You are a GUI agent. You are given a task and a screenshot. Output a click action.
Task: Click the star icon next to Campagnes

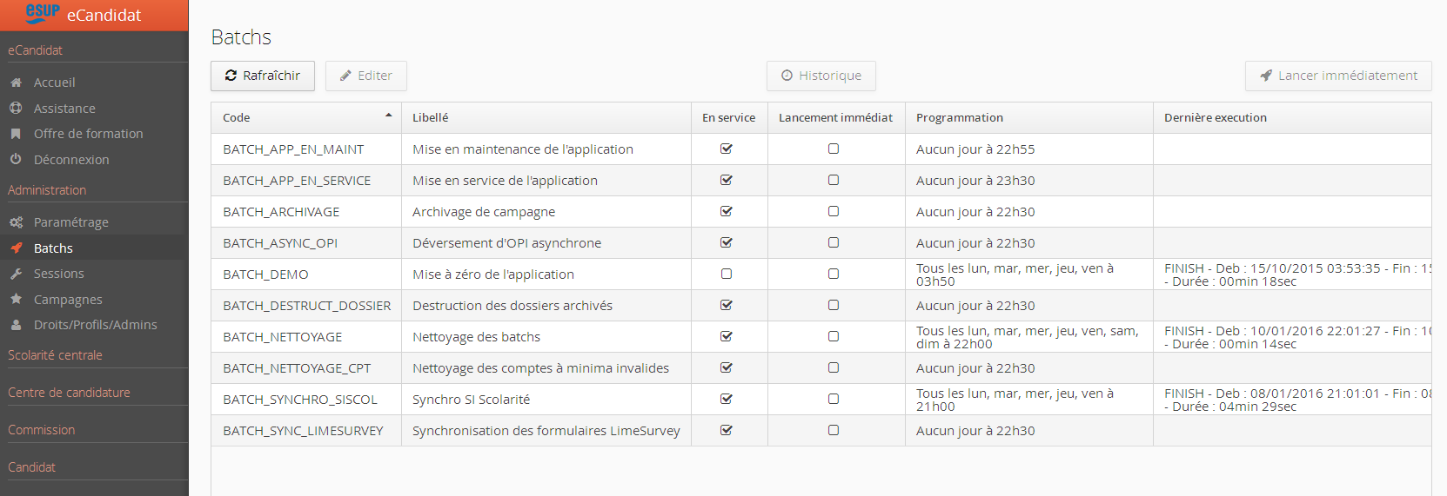[16, 300]
